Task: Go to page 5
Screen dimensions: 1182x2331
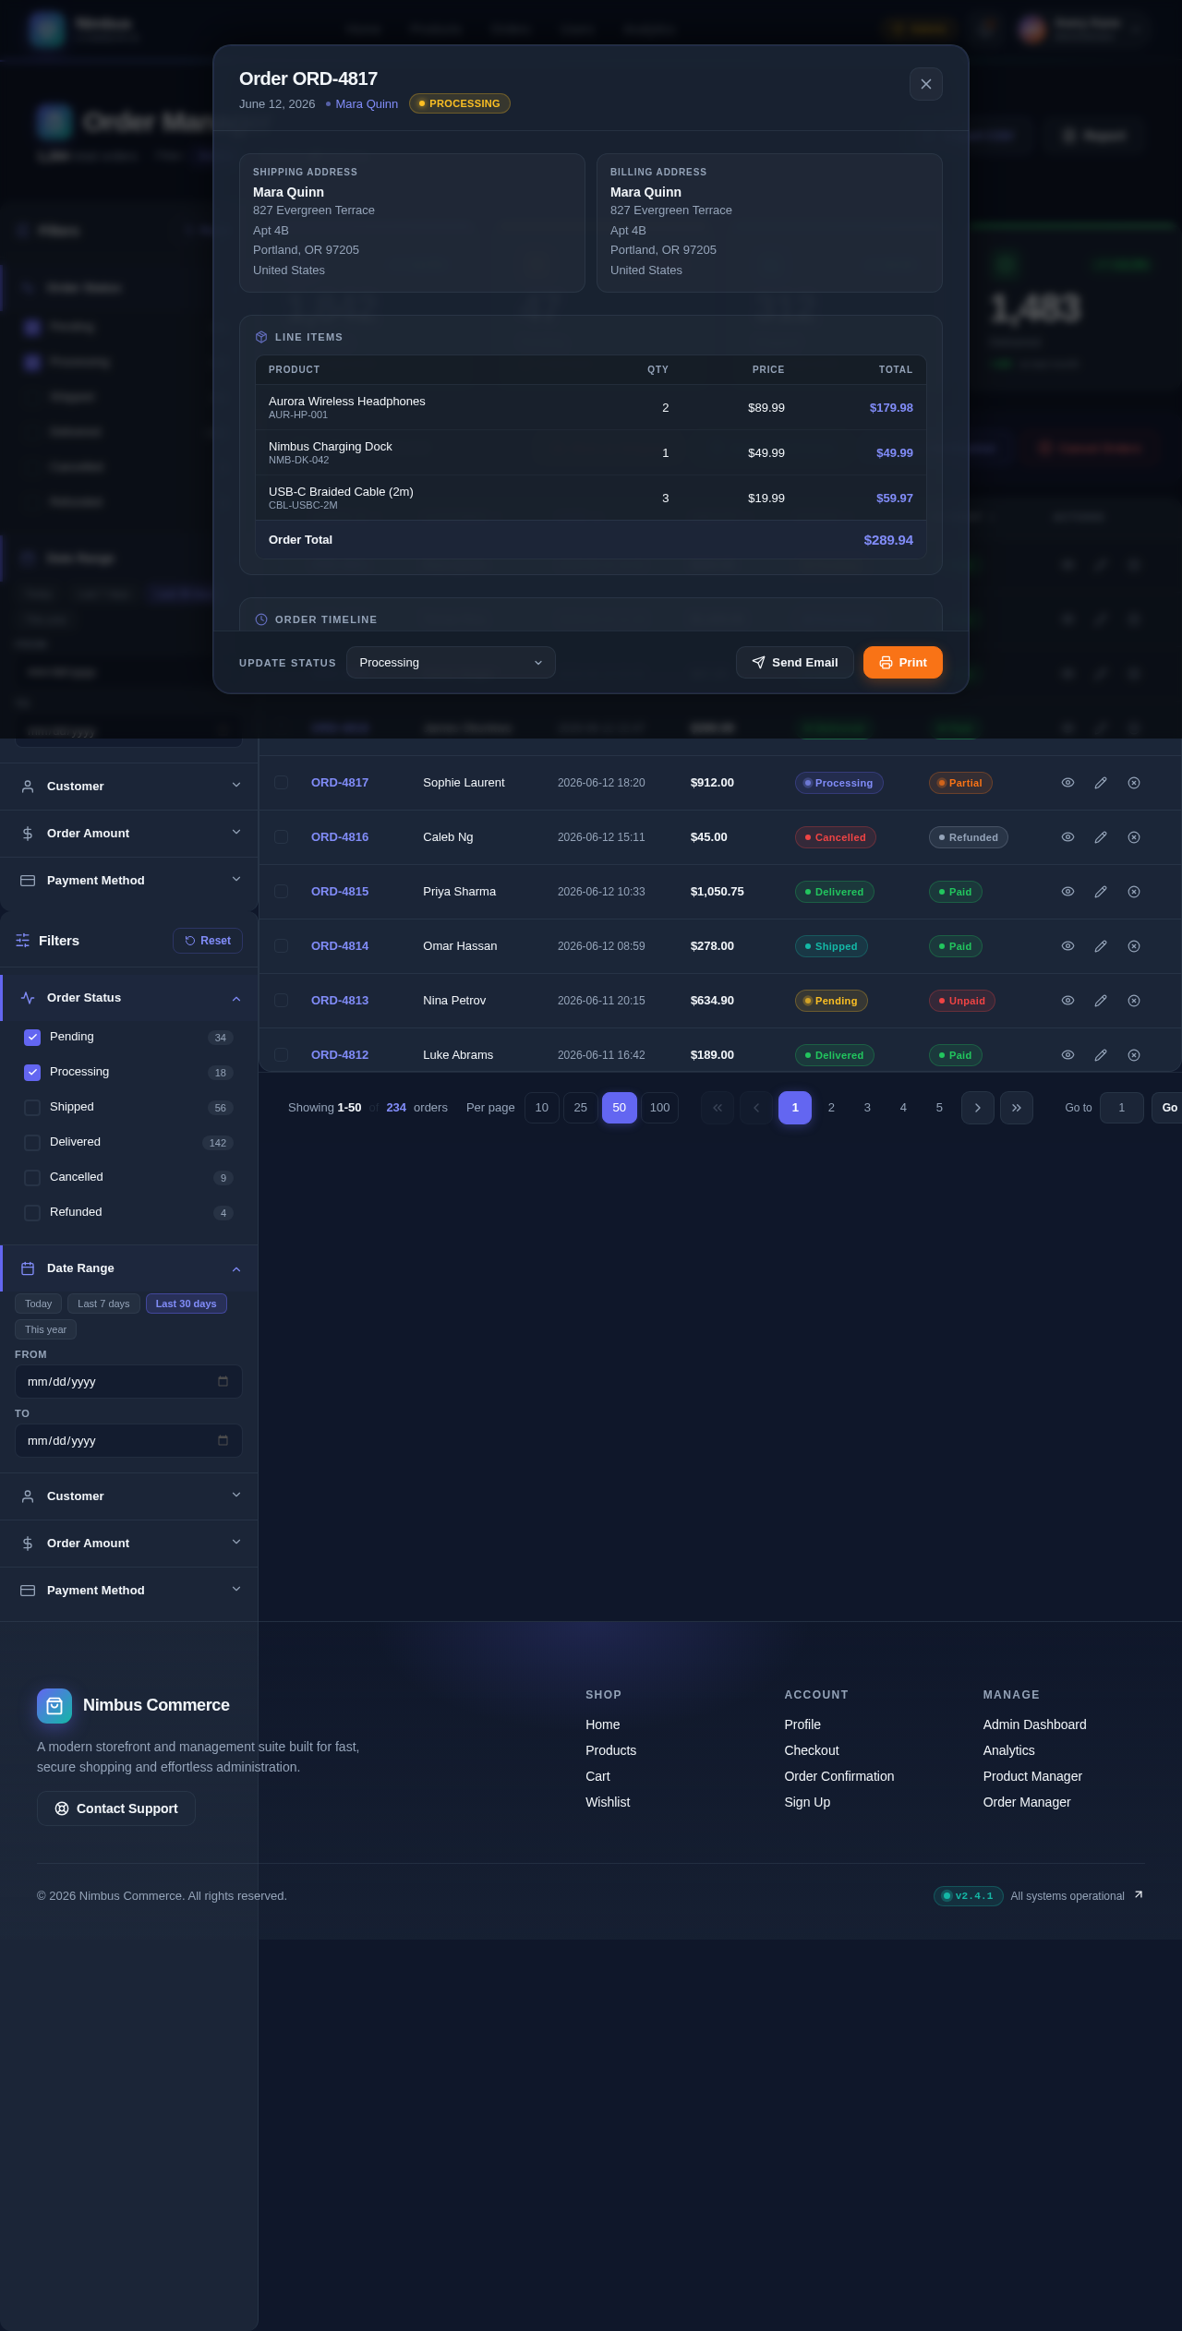Action: [939, 1108]
